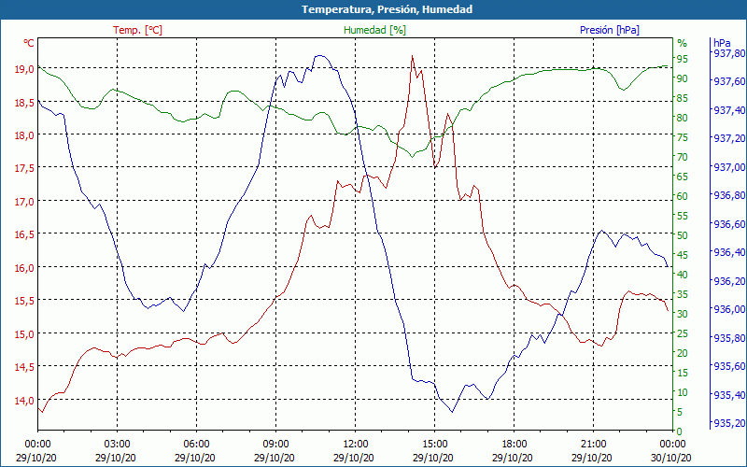
Task: Click the "00:00" label above 30/10/20
Action: point(672,445)
